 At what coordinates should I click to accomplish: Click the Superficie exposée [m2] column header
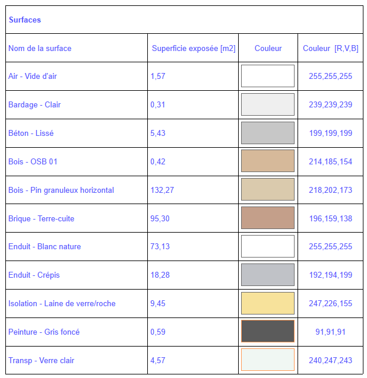coord(194,49)
